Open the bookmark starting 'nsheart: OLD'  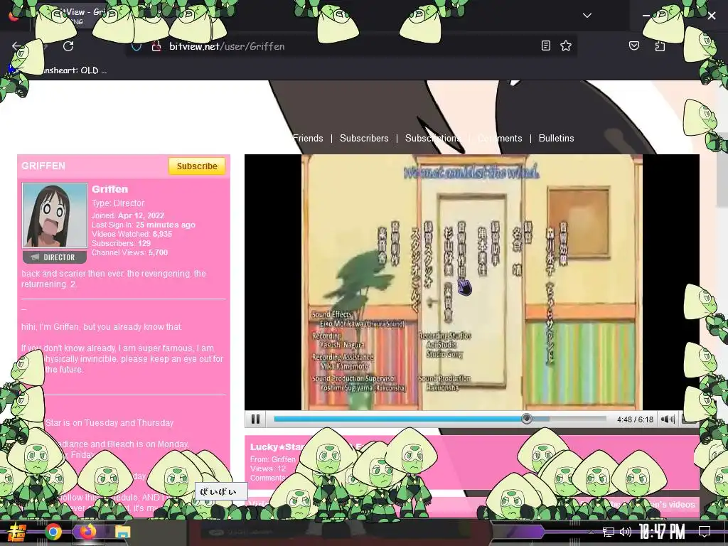74,70
